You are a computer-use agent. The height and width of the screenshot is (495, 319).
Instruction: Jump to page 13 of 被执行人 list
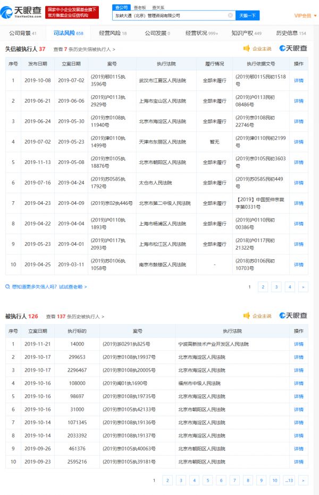(x=289, y=480)
